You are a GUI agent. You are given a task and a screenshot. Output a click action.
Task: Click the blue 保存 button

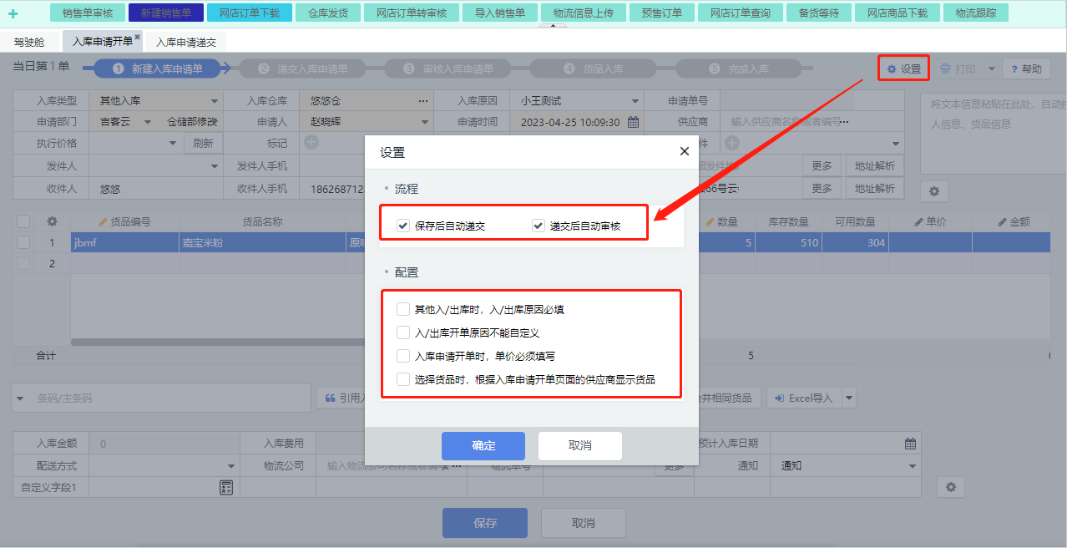point(485,523)
